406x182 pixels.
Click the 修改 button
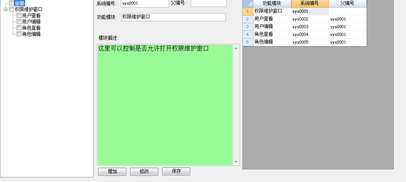[x=144, y=171]
